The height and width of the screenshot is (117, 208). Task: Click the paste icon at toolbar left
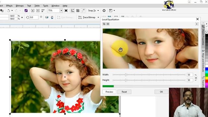point(2,11)
